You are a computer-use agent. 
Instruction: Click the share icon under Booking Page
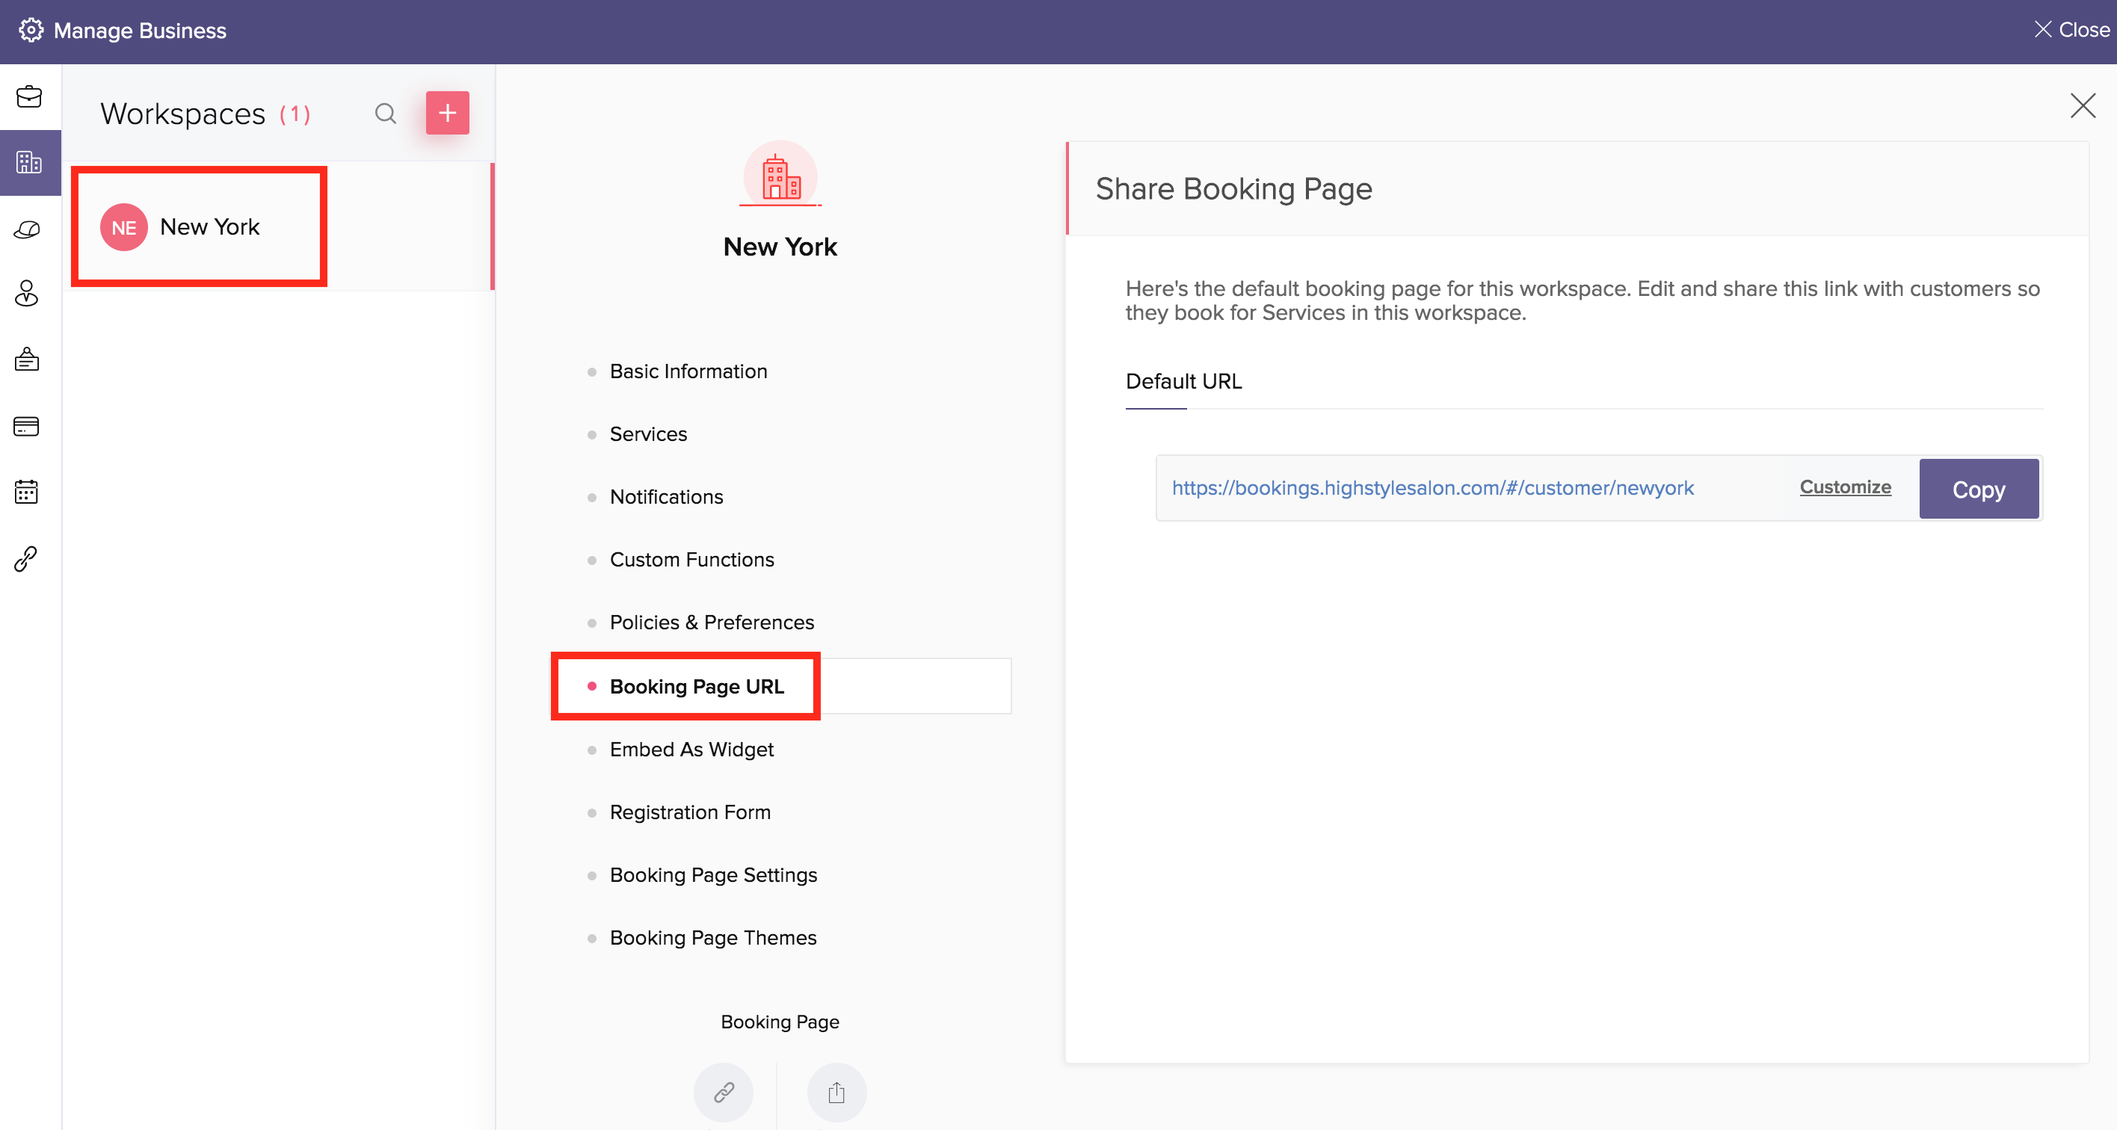click(836, 1092)
